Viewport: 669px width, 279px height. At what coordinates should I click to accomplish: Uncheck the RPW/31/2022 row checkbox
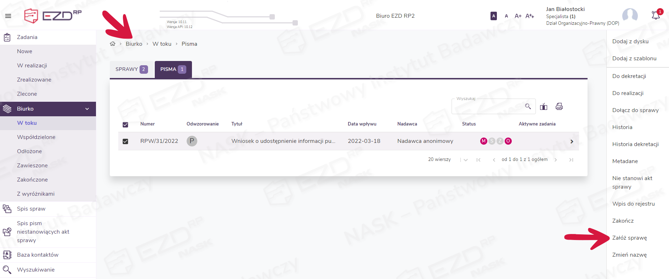[x=125, y=141]
